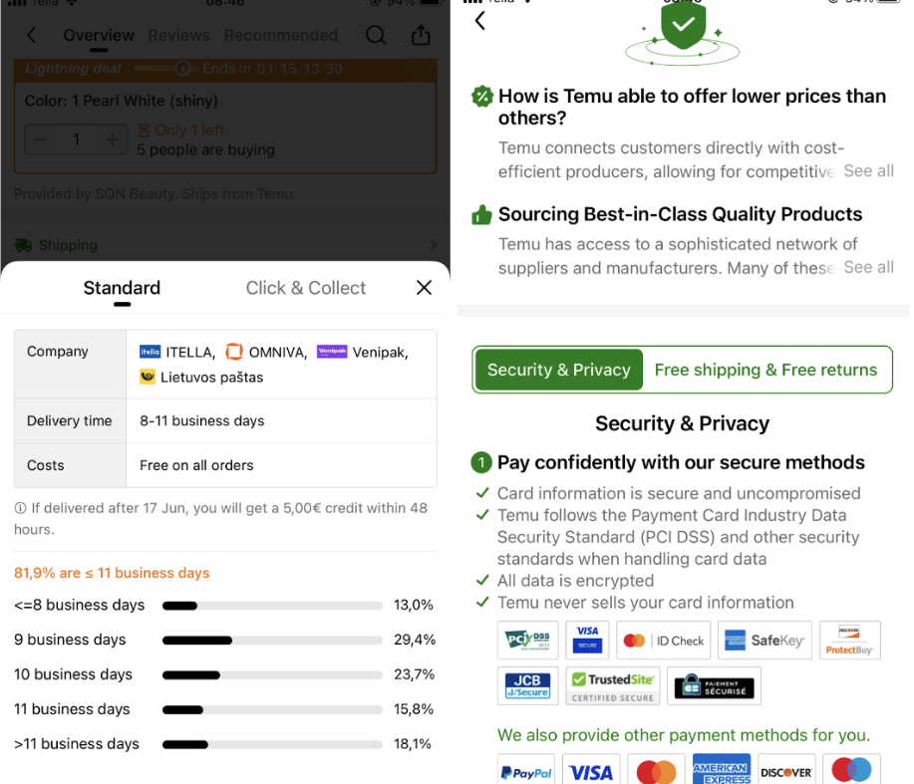The width and height of the screenshot is (914, 784).
Task: Tap the PCI DSS badge
Action: pos(528,641)
